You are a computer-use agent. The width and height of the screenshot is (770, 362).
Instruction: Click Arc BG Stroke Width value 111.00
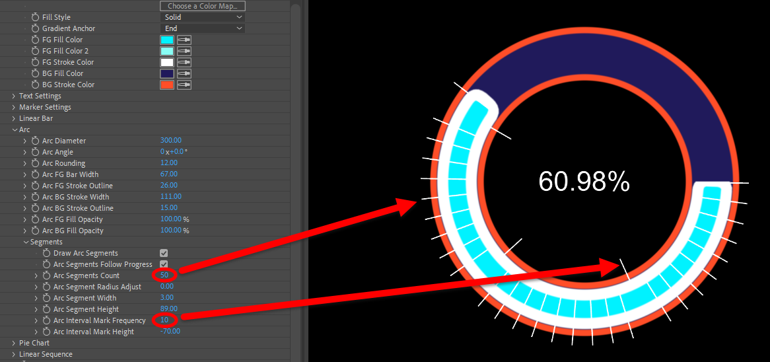click(x=171, y=197)
